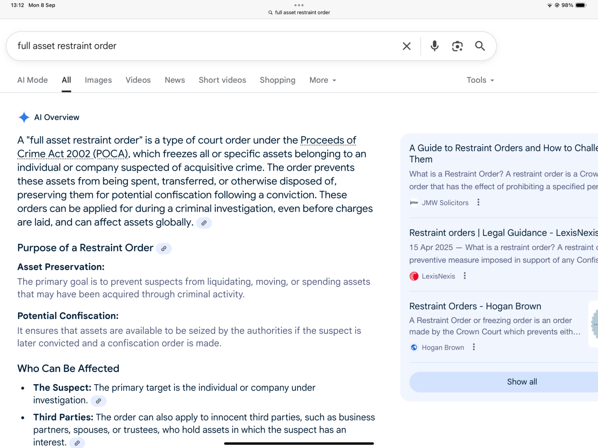
Task: Clear the search box with the X icon
Action: tap(407, 46)
